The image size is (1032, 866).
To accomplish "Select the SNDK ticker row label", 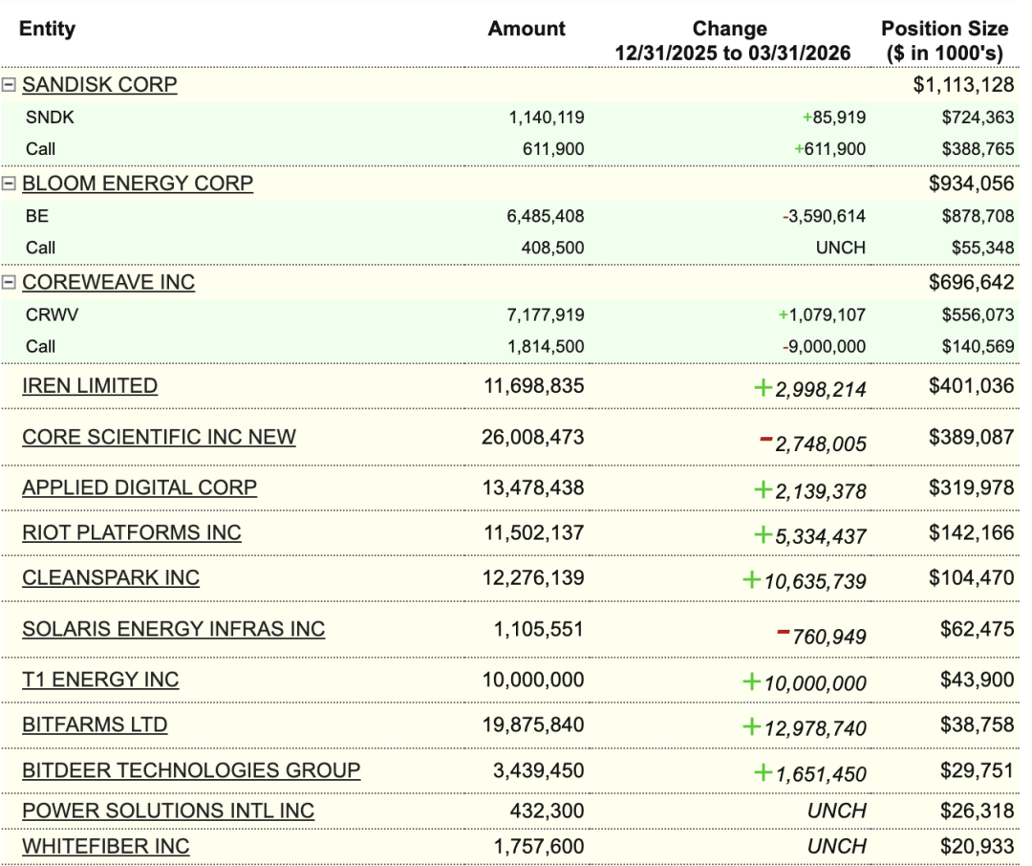I will point(50,118).
